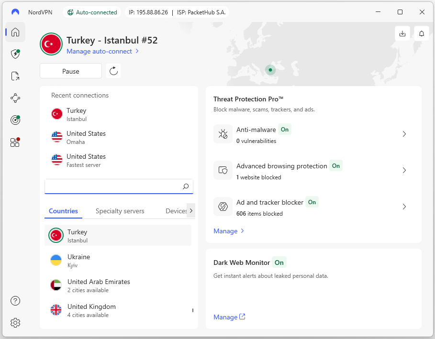Switch to the Countries tab
This screenshot has height=339, width=435.
pos(63,211)
